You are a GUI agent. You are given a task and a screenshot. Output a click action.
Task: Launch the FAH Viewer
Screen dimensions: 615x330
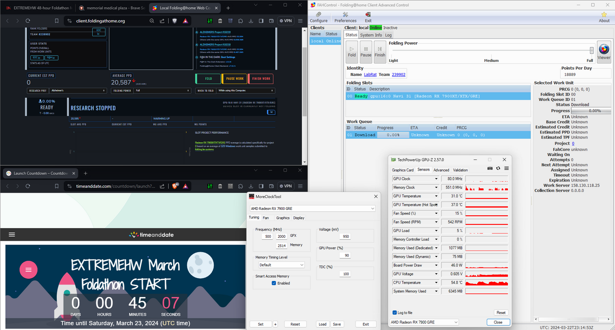(604, 51)
